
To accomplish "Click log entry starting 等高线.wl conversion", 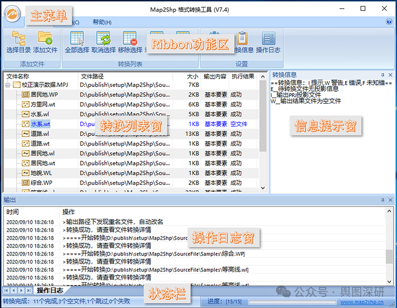I will [x=155, y=270].
